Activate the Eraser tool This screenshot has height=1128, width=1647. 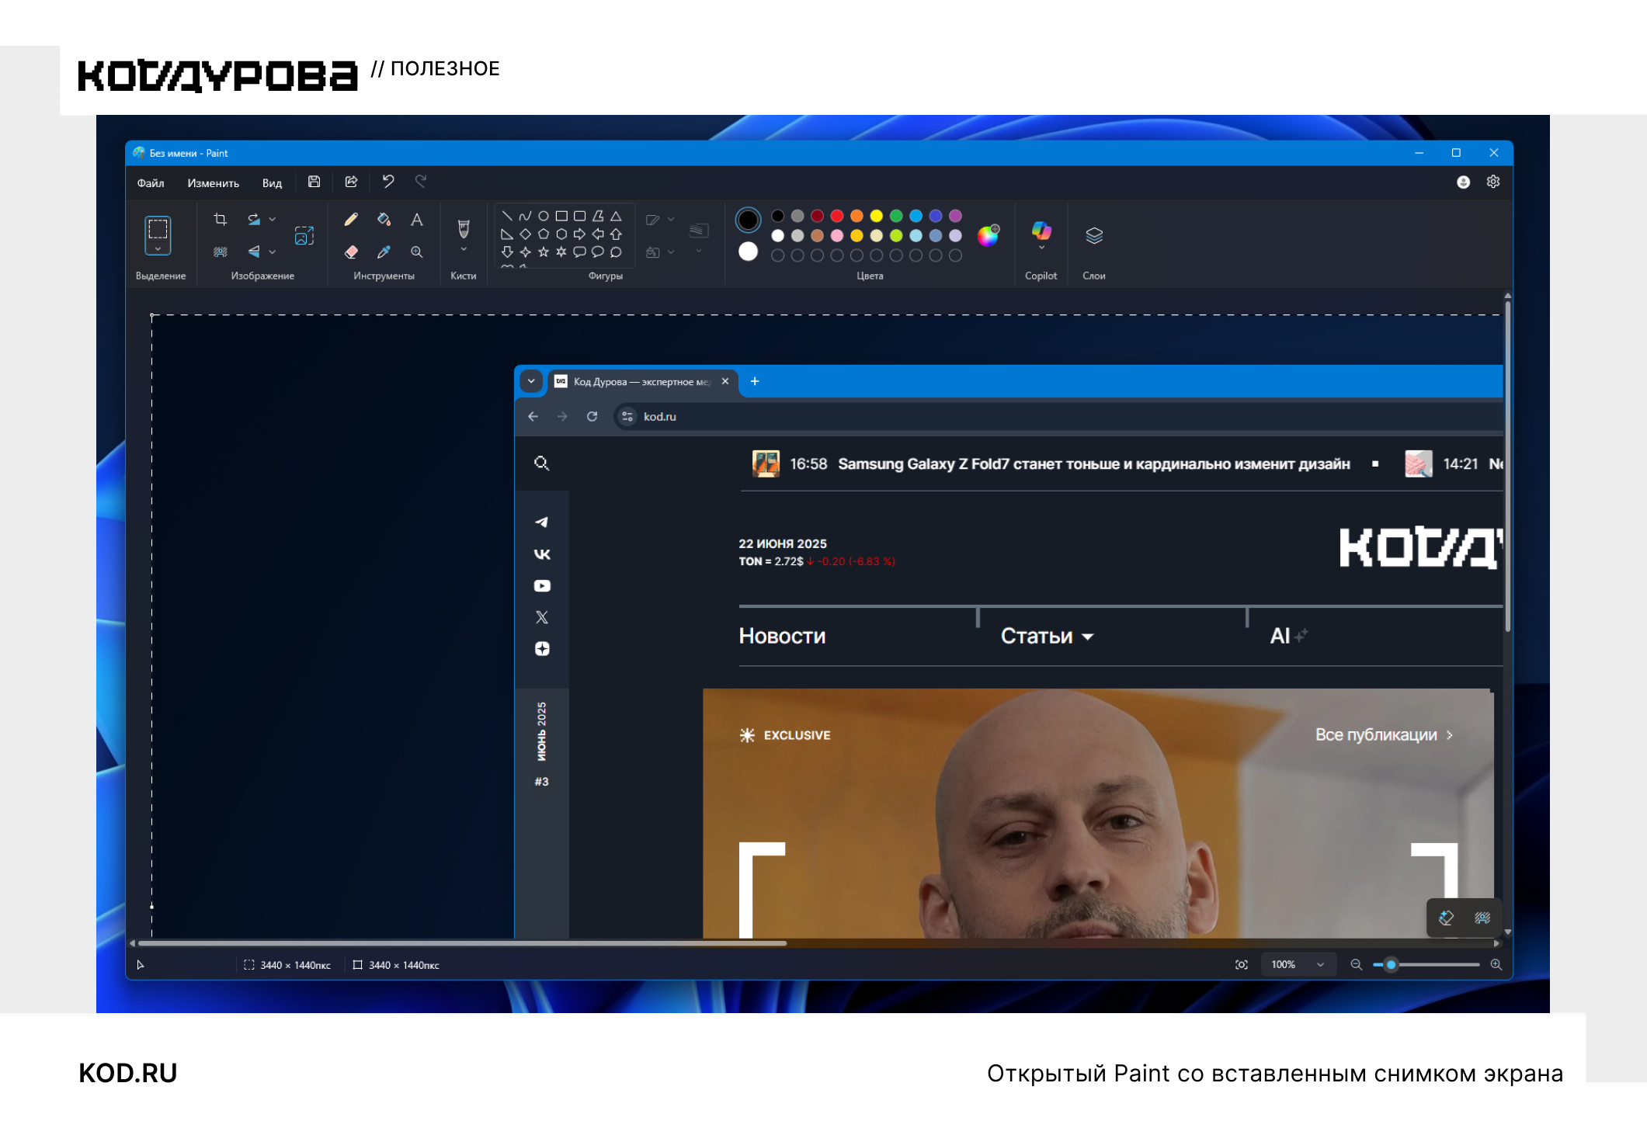[x=351, y=252]
